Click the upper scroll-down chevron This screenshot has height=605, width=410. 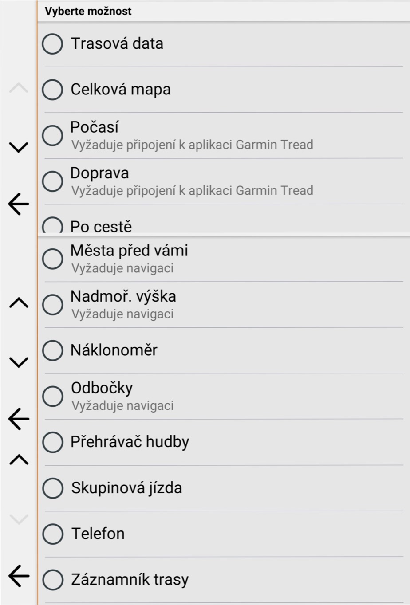pos(18,148)
